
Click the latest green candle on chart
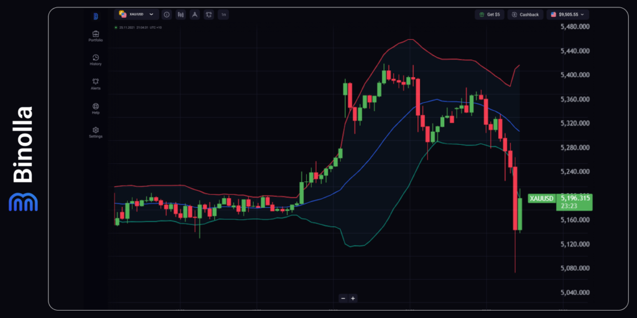pos(520,214)
